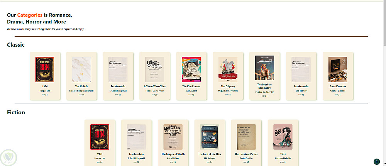Click The Kite Runner book cover

pos(191,69)
